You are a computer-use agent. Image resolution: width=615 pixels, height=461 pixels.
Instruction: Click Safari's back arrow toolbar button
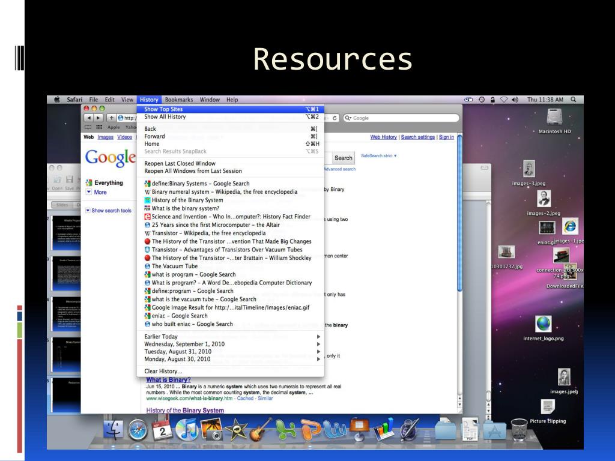click(x=89, y=118)
